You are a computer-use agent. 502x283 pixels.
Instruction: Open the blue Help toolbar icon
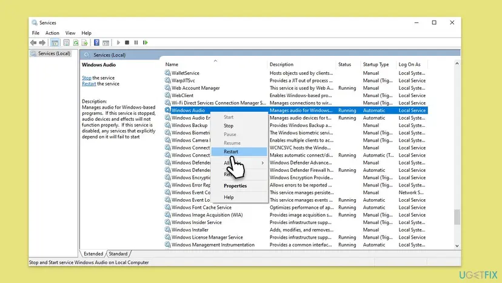click(x=96, y=43)
